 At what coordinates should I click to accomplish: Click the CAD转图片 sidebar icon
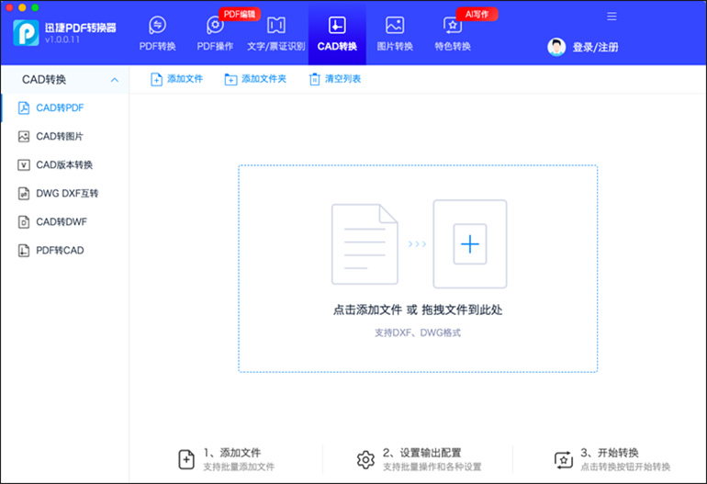point(24,136)
